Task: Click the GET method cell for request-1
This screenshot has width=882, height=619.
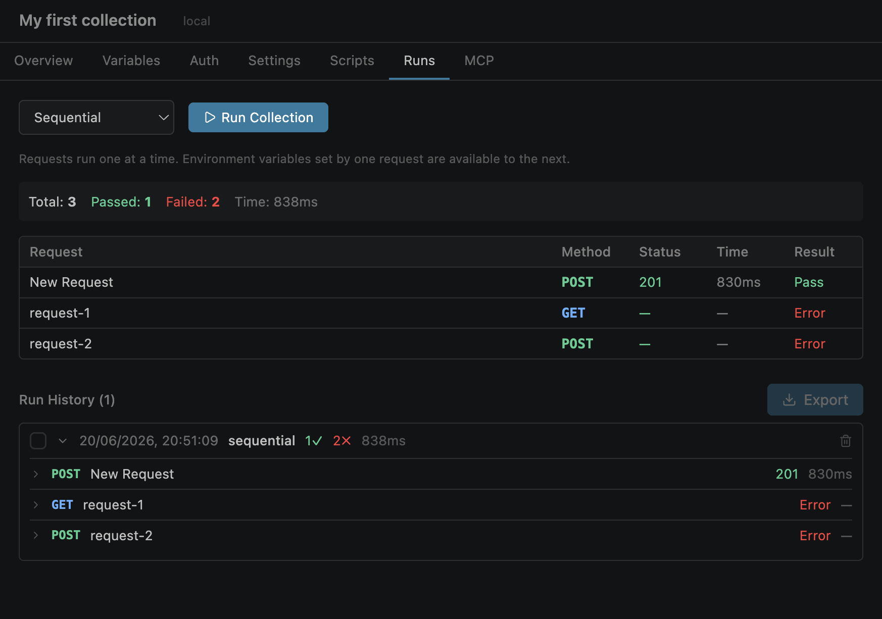Action: (x=573, y=313)
